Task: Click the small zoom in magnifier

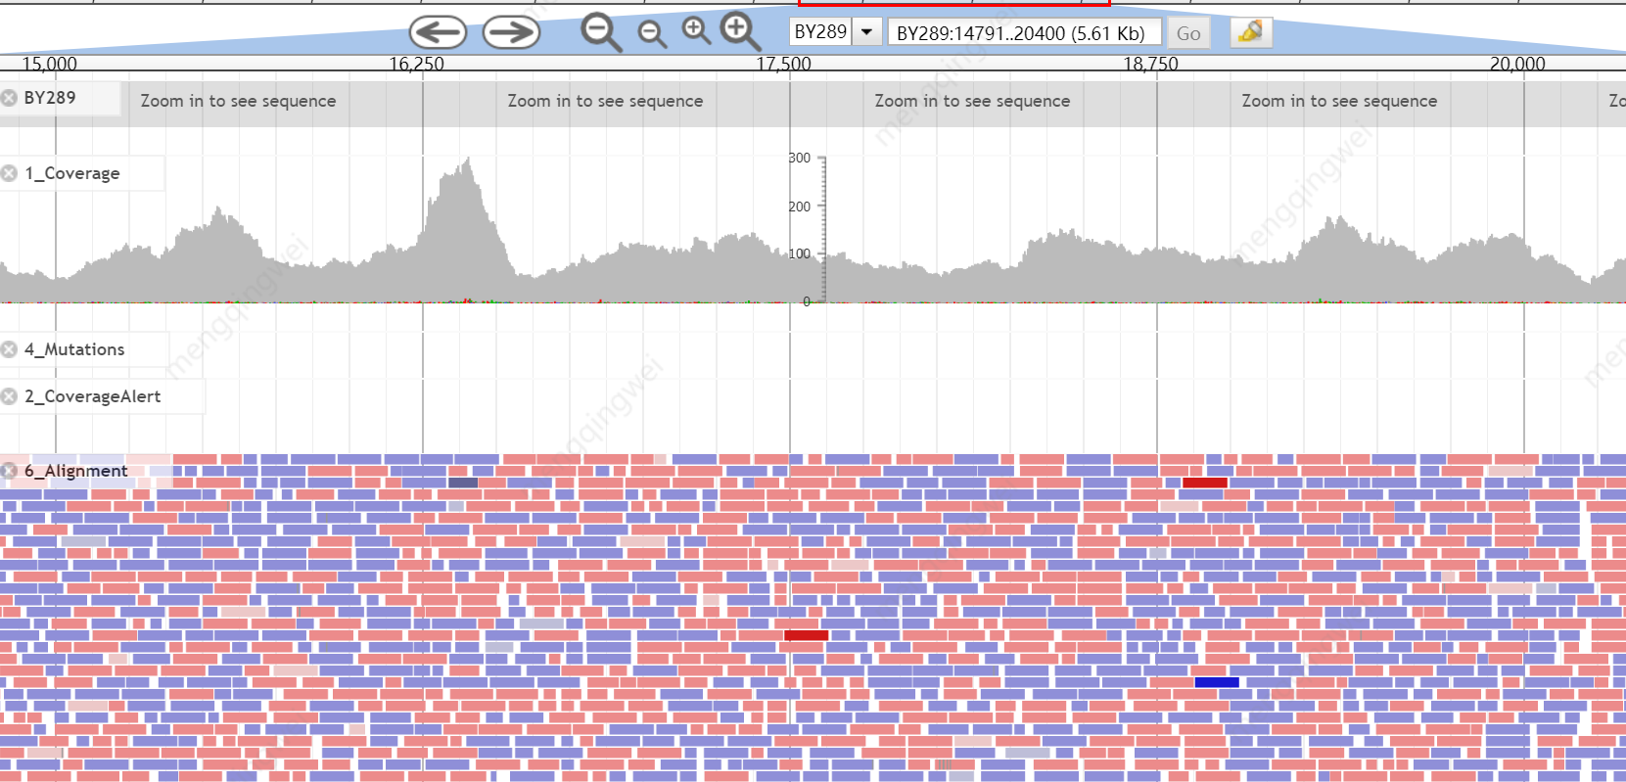Action: click(696, 30)
